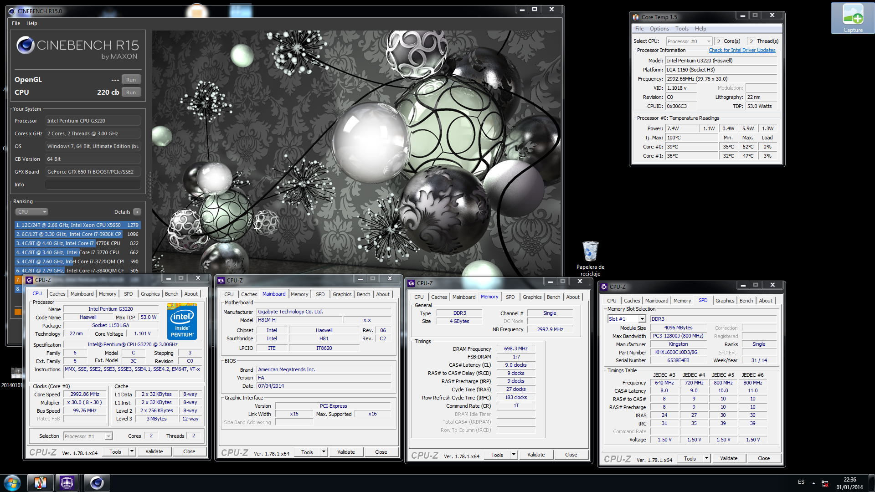Open Core Temp Help menu
This screenshot has height=492, width=875.
[700, 29]
